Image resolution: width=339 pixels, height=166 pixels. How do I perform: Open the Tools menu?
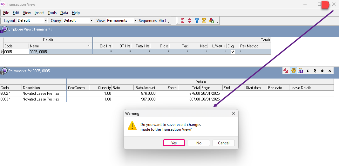point(52,13)
